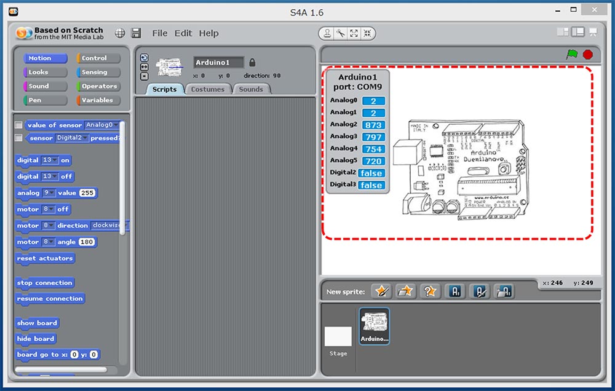Image resolution: width=615 pixels, height=391 pixels.
Task: Click the Arduino1 sprite name field
Action: (218, 62)
